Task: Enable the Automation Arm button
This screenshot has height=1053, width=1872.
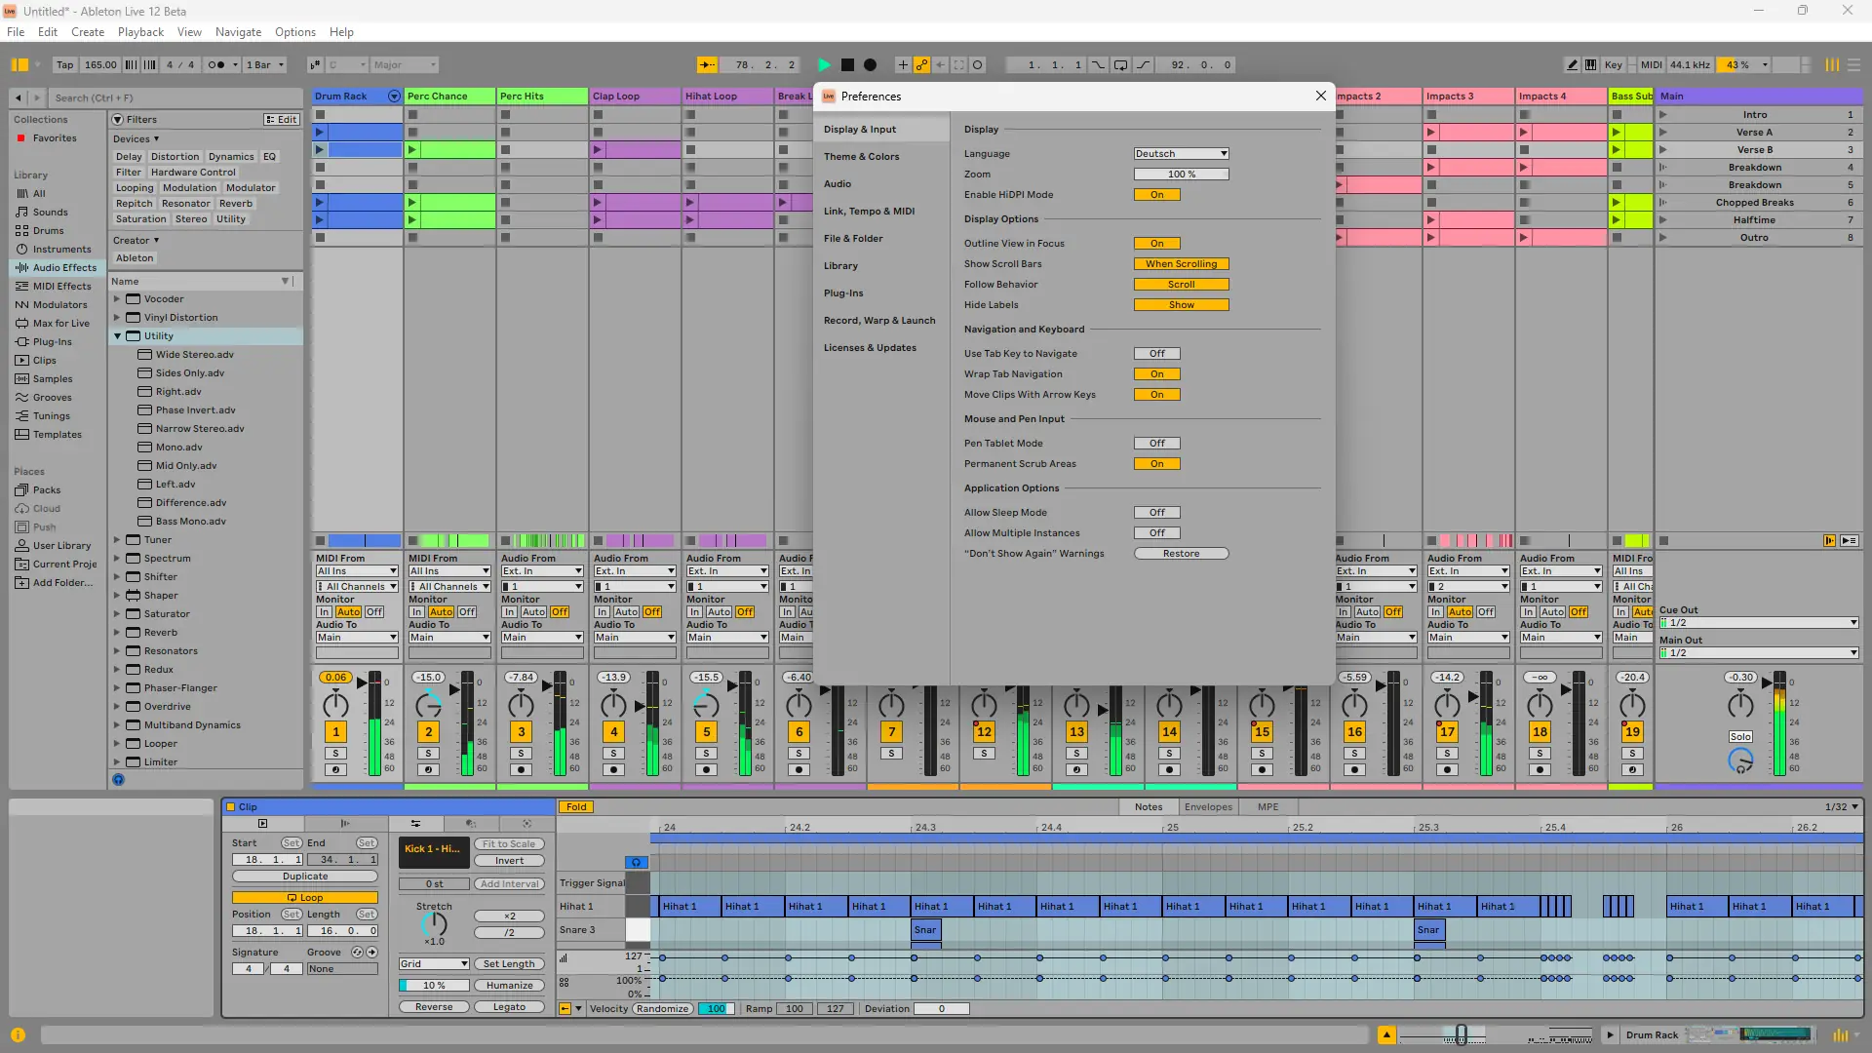Action: click(921, 65)
